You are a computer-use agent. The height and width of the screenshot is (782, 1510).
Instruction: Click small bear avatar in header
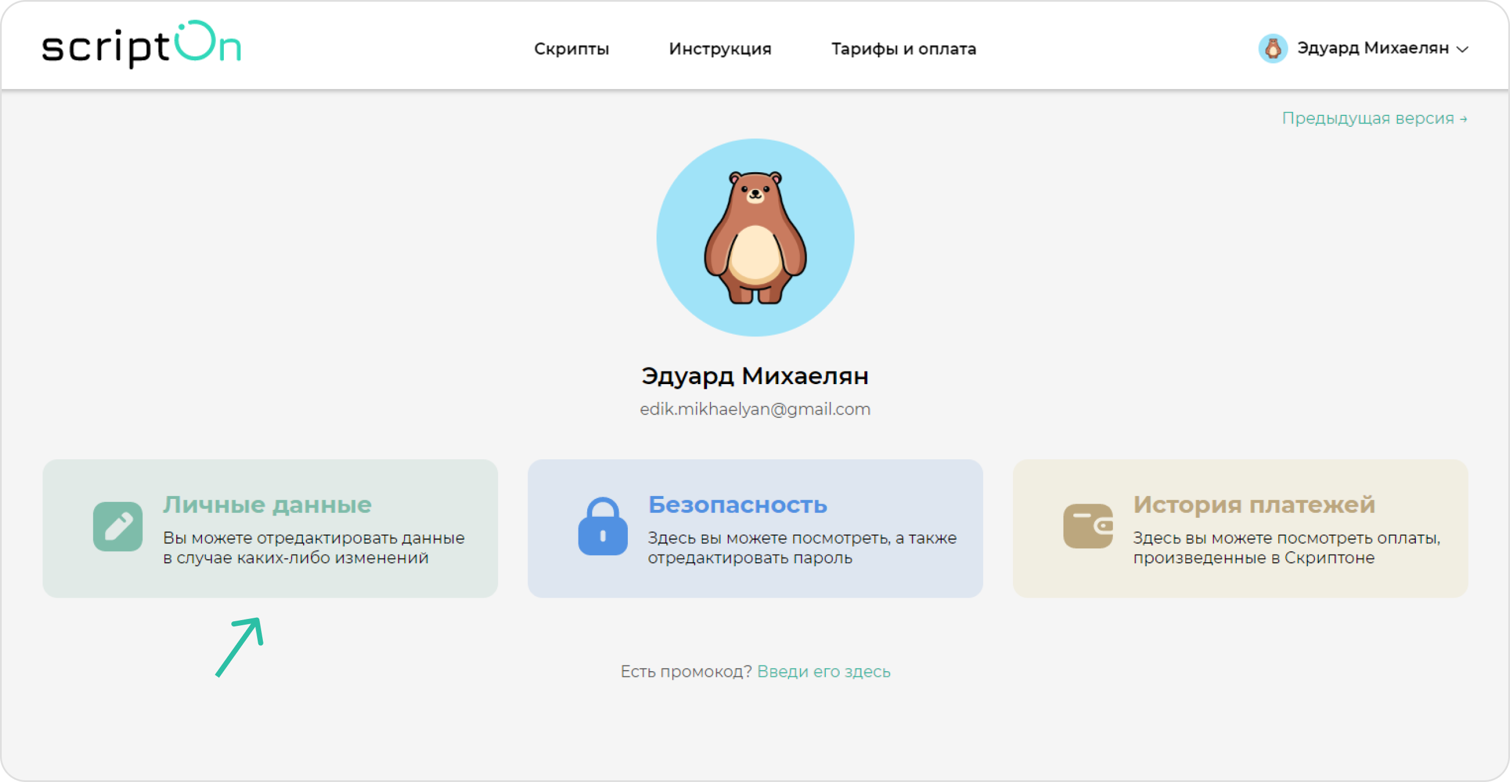pos(1272,49)
